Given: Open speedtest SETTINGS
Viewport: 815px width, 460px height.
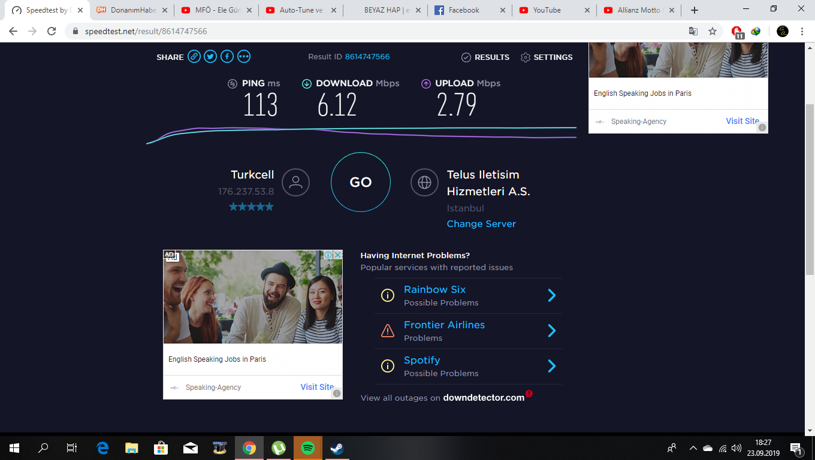Looking at the screenshot, I should (547, 57).
